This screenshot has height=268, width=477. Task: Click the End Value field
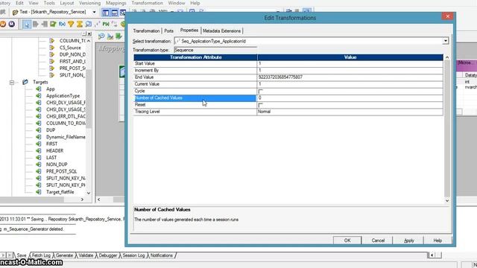pos(350,77)
